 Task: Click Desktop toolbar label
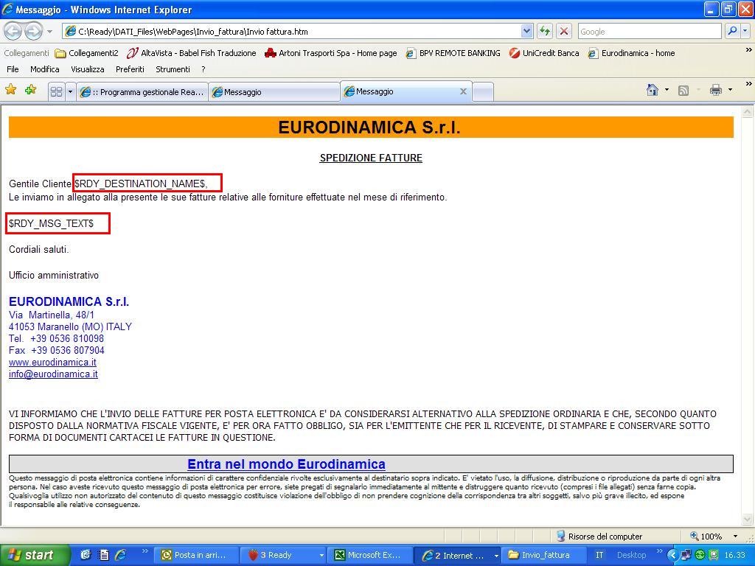pos(631,555)
